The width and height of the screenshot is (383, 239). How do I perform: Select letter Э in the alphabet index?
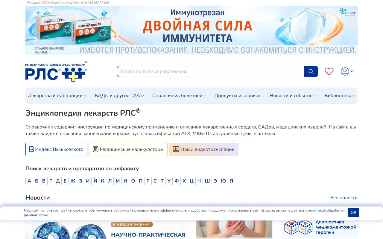(x=215, y=181)
